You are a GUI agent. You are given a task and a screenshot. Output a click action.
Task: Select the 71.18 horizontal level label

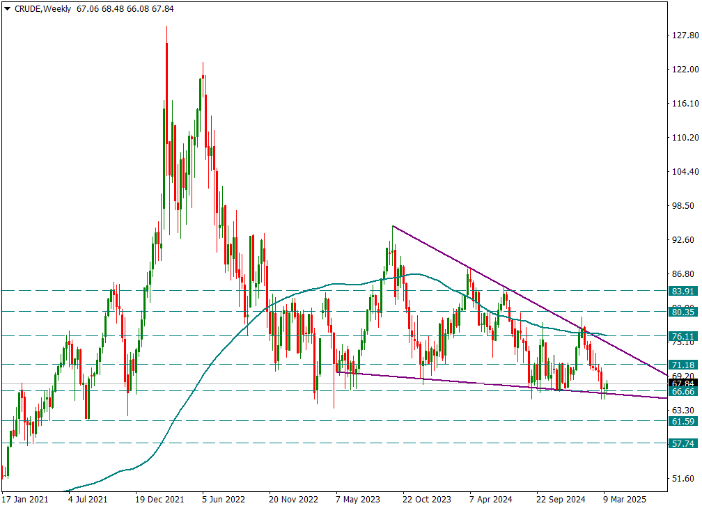click(x=683, y=365)
